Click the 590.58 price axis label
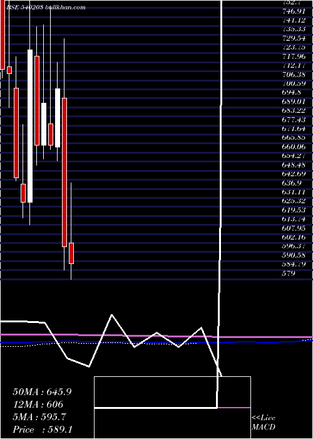The height and width of the screenshot is (439, 313). [x=294, y=255]
